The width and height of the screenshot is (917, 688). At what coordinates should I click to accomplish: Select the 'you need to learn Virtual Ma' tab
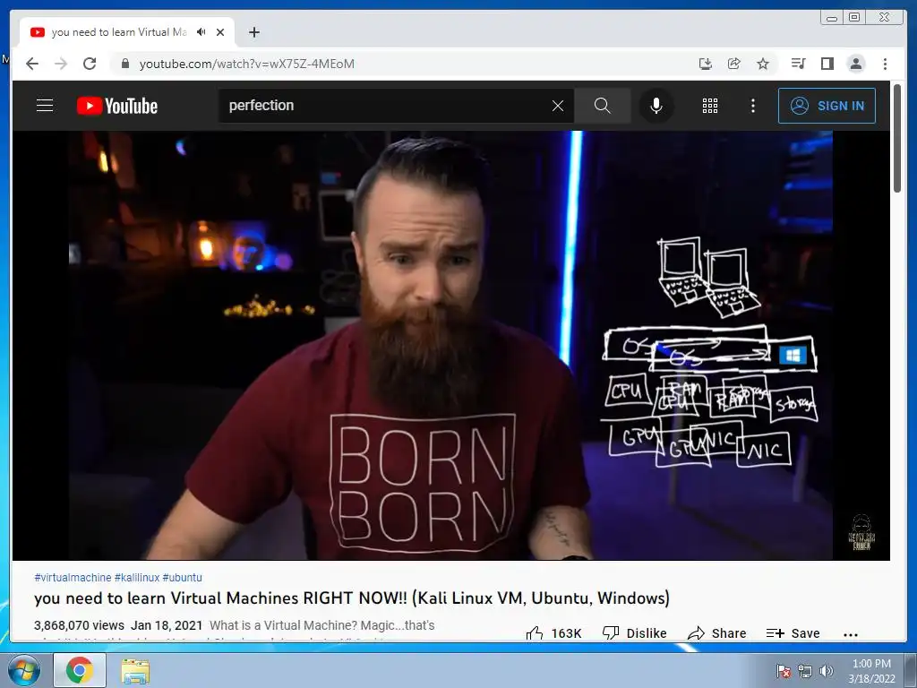120,32
